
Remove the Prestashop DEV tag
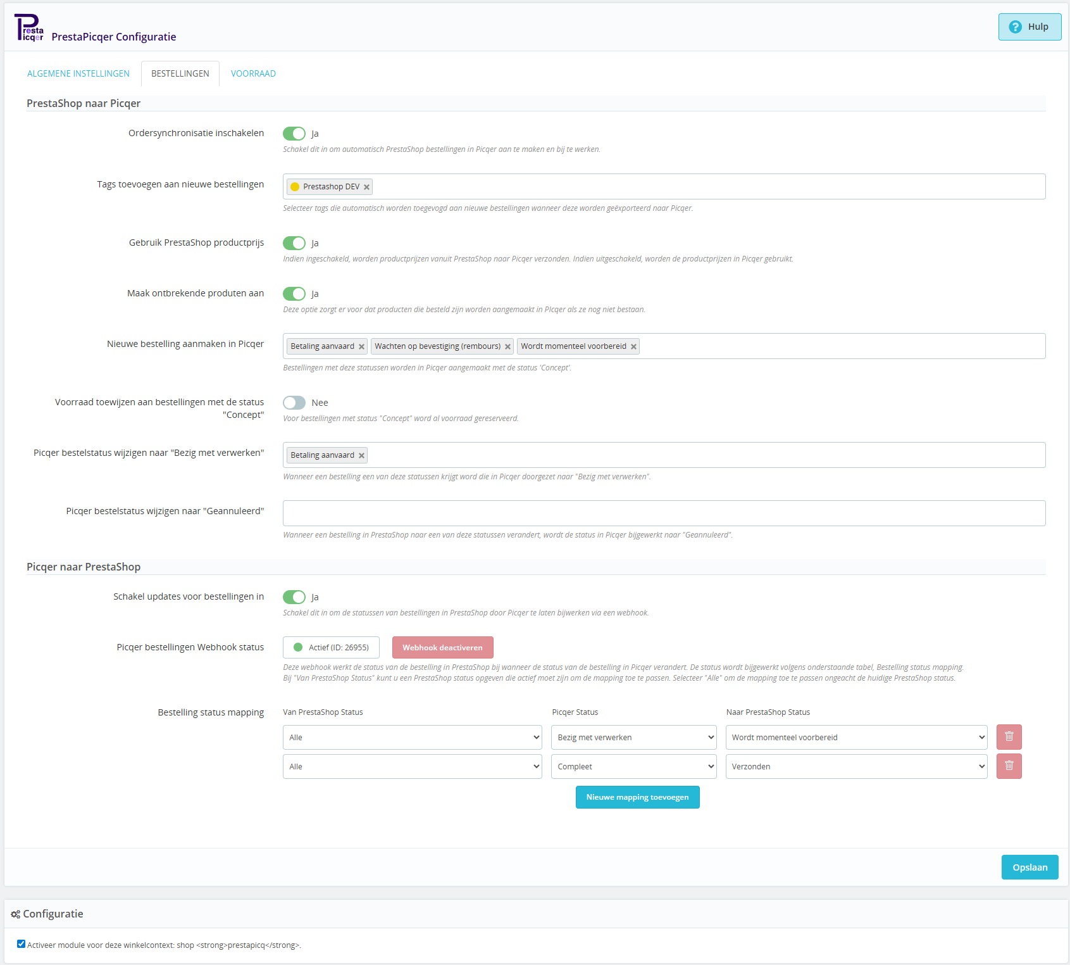coord(366,186)
